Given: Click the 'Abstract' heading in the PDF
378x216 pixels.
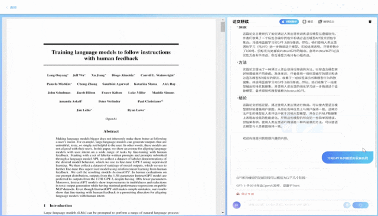Looking at the screenshot, I should click(111, 131).
